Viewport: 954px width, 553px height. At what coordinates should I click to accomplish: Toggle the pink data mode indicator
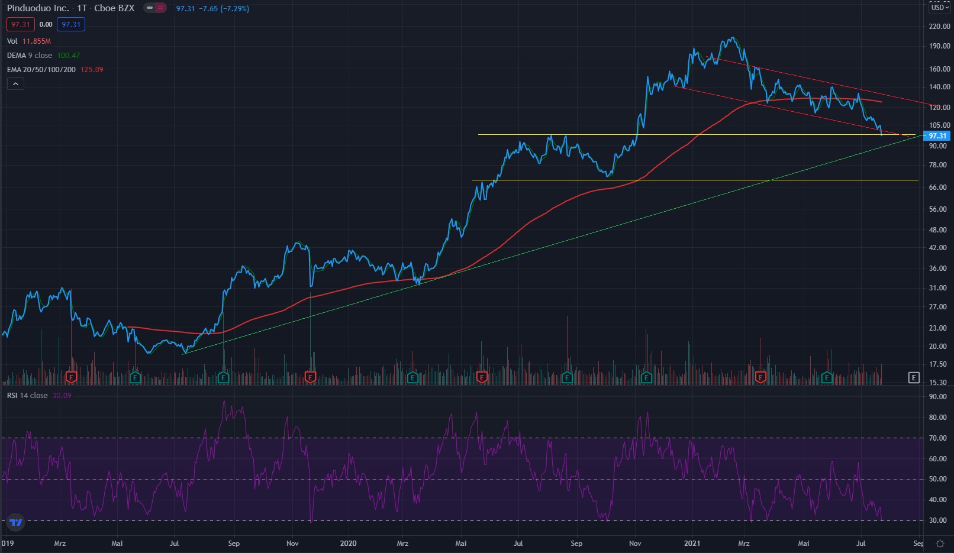160,8
